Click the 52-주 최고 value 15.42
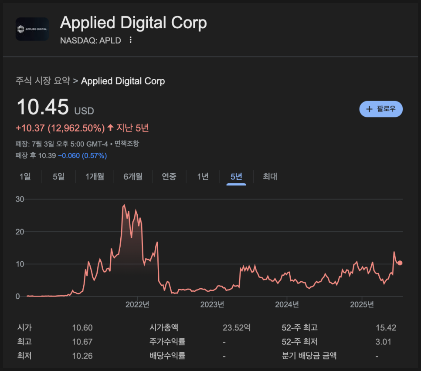 point(386,327)
